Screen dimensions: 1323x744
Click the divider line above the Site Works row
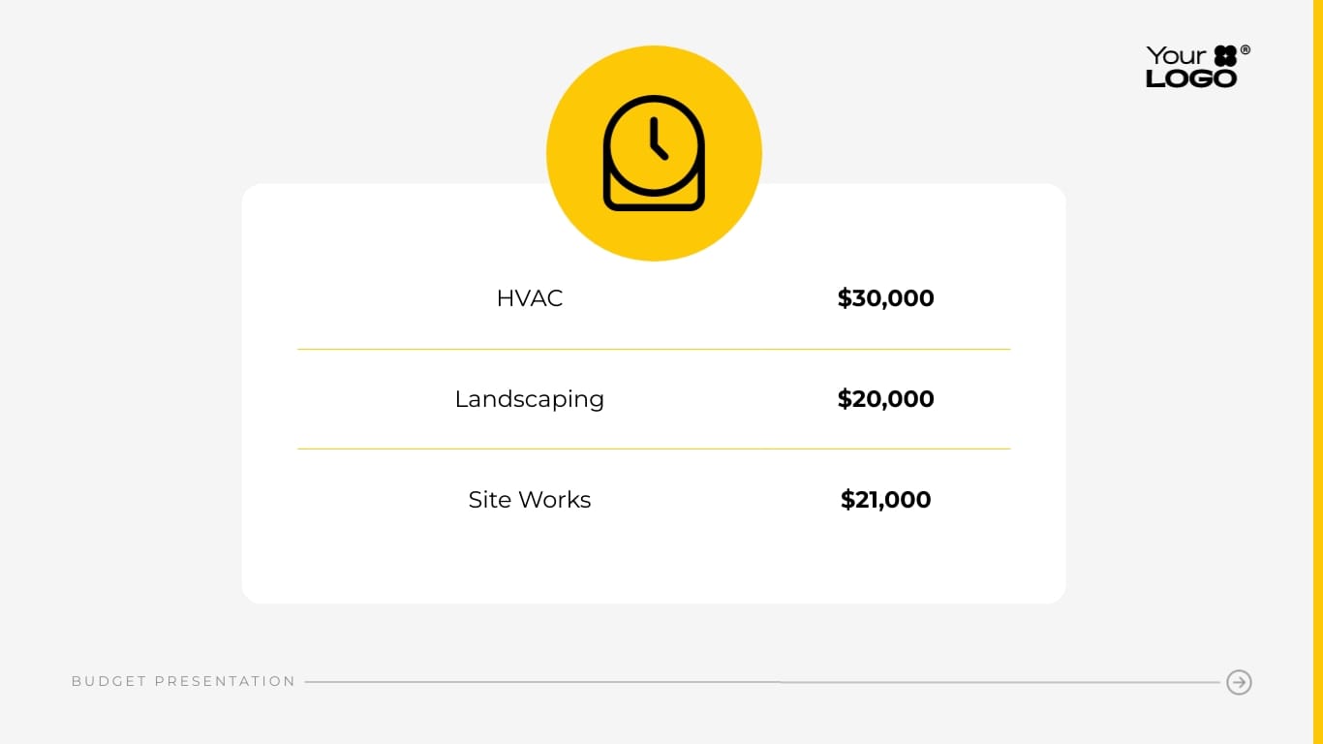654,449
